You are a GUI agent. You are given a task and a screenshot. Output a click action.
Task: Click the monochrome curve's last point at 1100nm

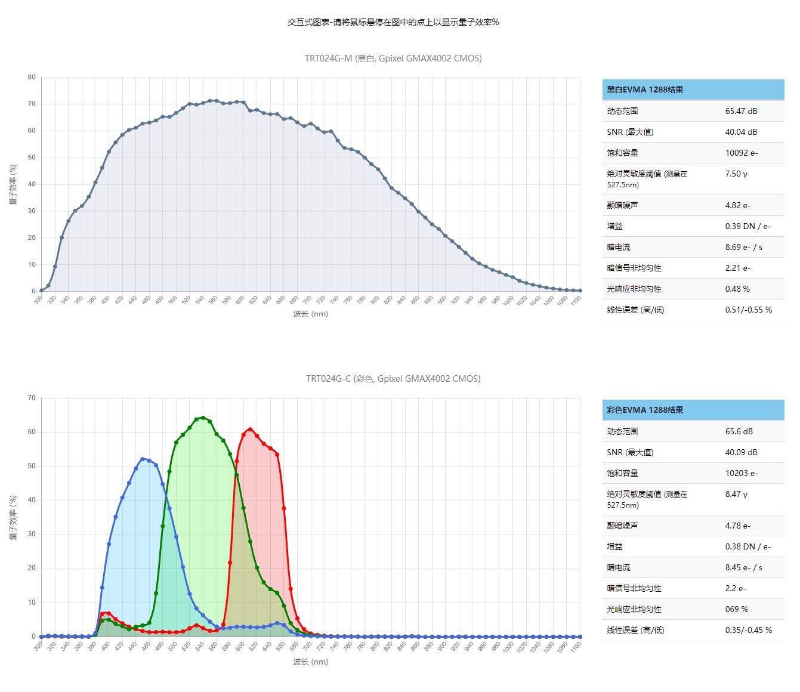580,291
